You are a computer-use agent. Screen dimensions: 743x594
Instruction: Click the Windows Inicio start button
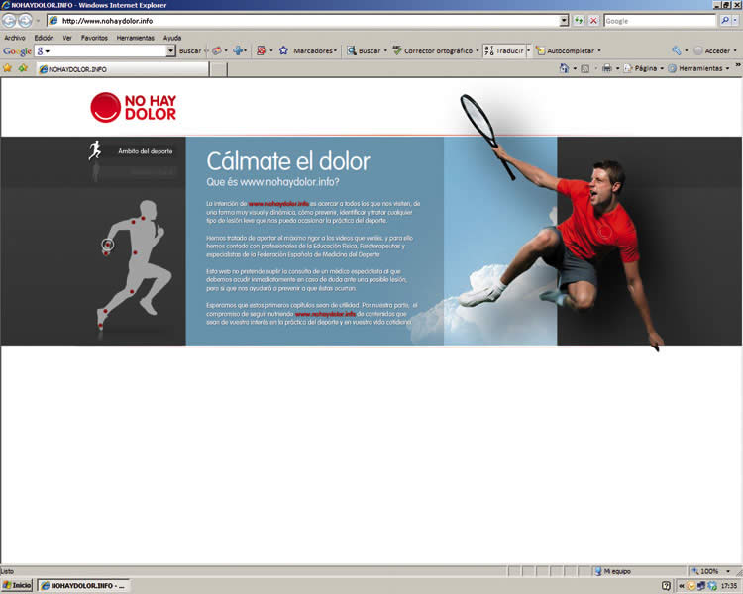tap(17, 585)
